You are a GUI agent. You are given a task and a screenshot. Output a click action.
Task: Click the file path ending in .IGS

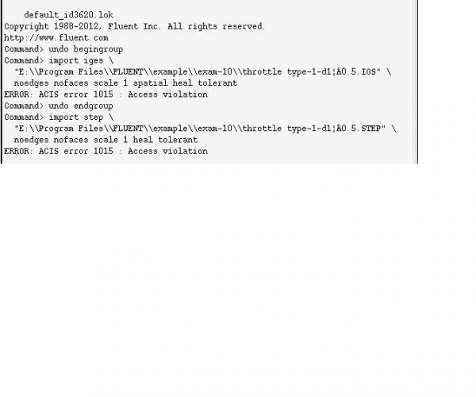click(x=198, y=72)
